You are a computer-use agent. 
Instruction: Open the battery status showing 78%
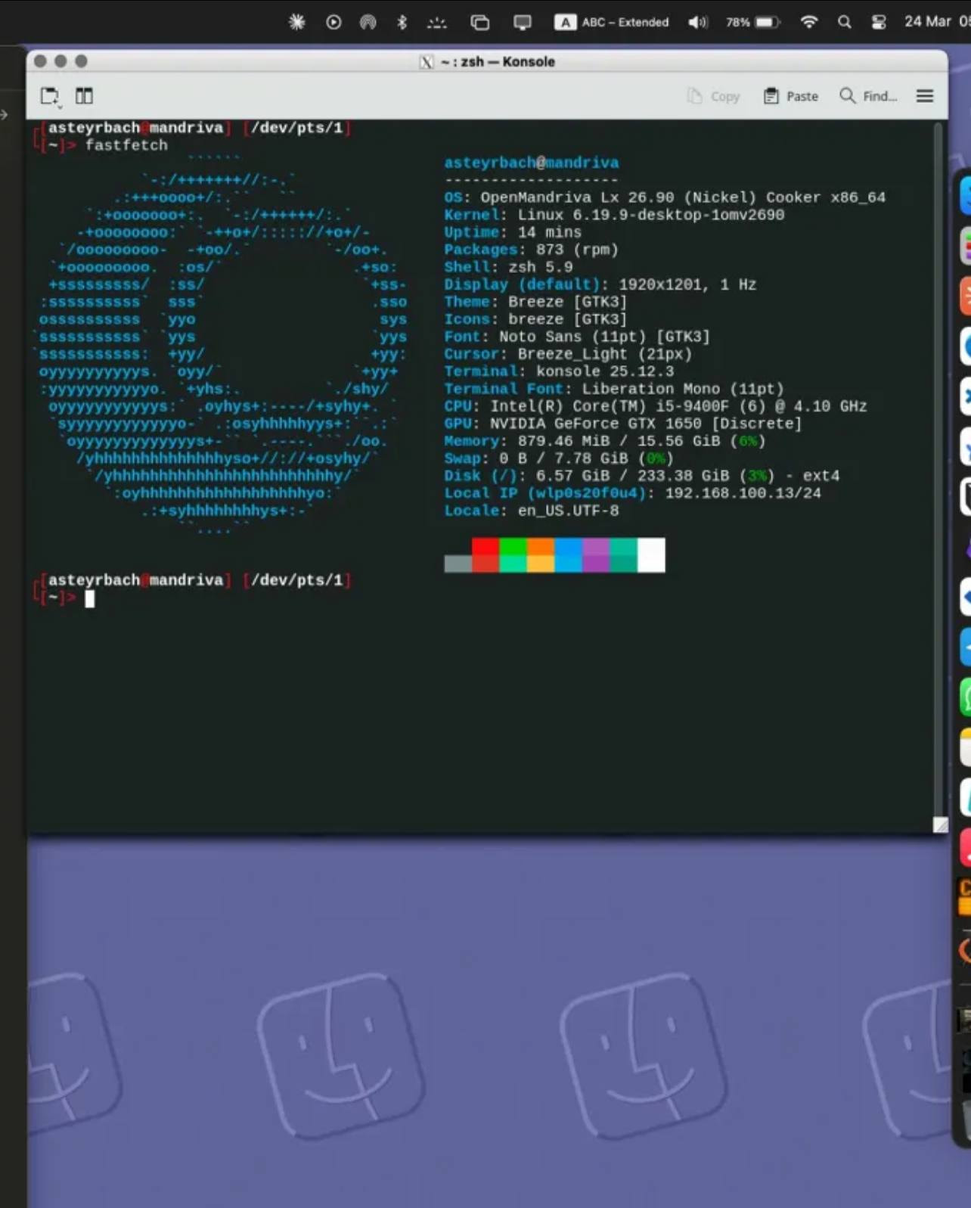(x=752, y=22)
